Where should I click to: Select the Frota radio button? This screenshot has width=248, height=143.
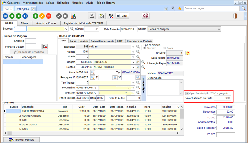pyautogui.click(x=165, y=48)
